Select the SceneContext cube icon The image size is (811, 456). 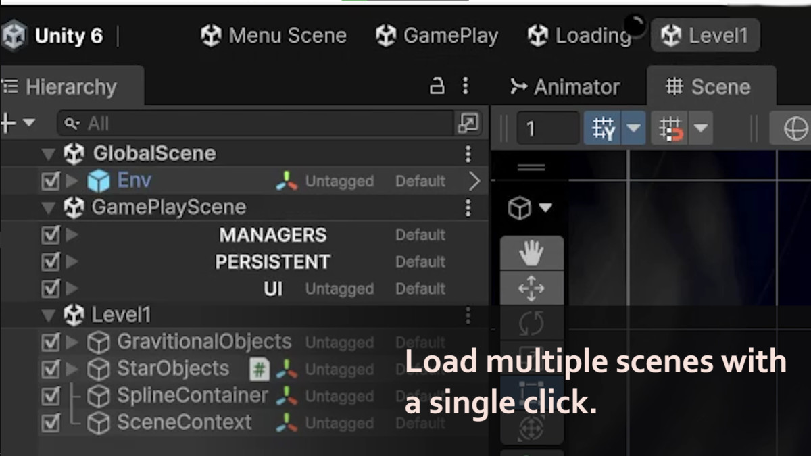point(99,424)
